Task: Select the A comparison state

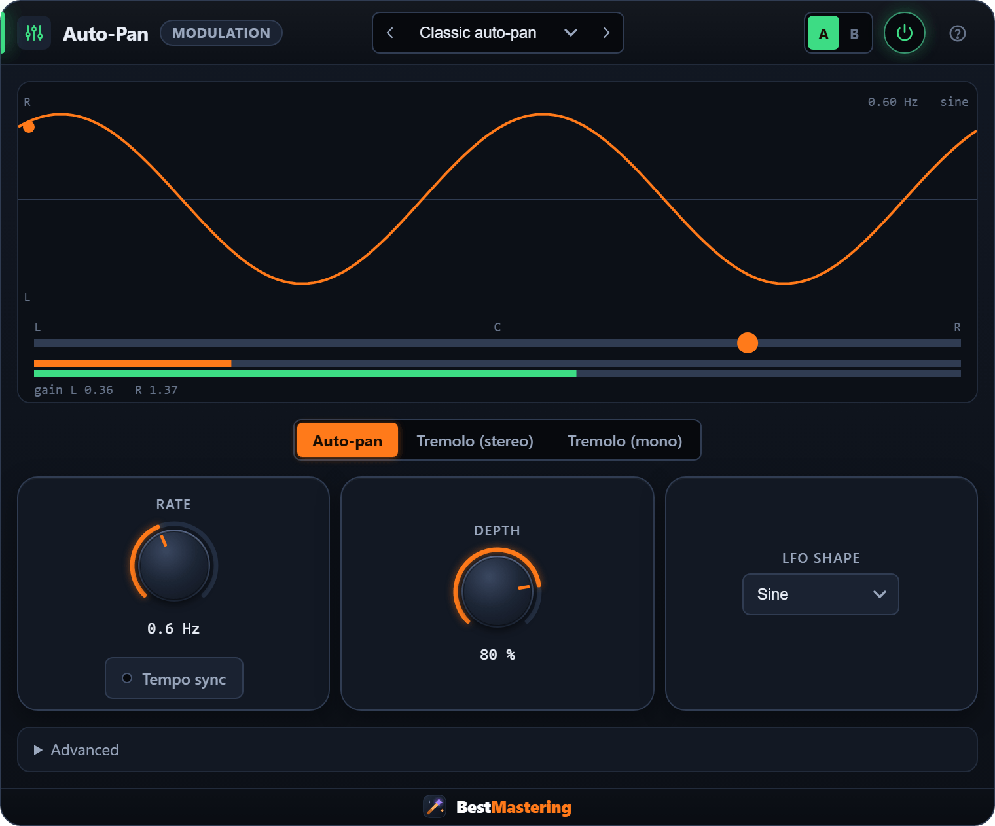Action: (x=823, y=33)
